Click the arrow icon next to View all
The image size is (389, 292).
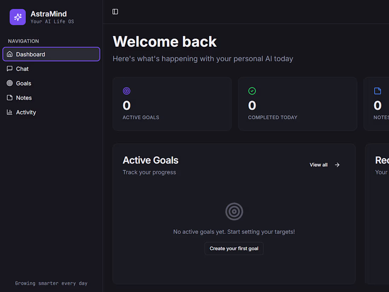pyautogui.click(x=337, y=165)
